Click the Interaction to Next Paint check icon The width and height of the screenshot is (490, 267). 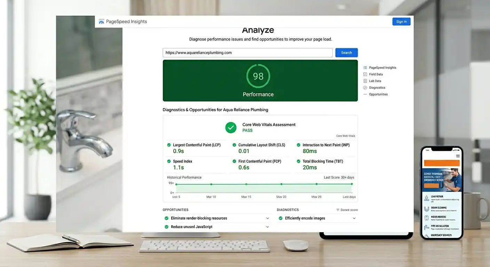tap(298, 145)
